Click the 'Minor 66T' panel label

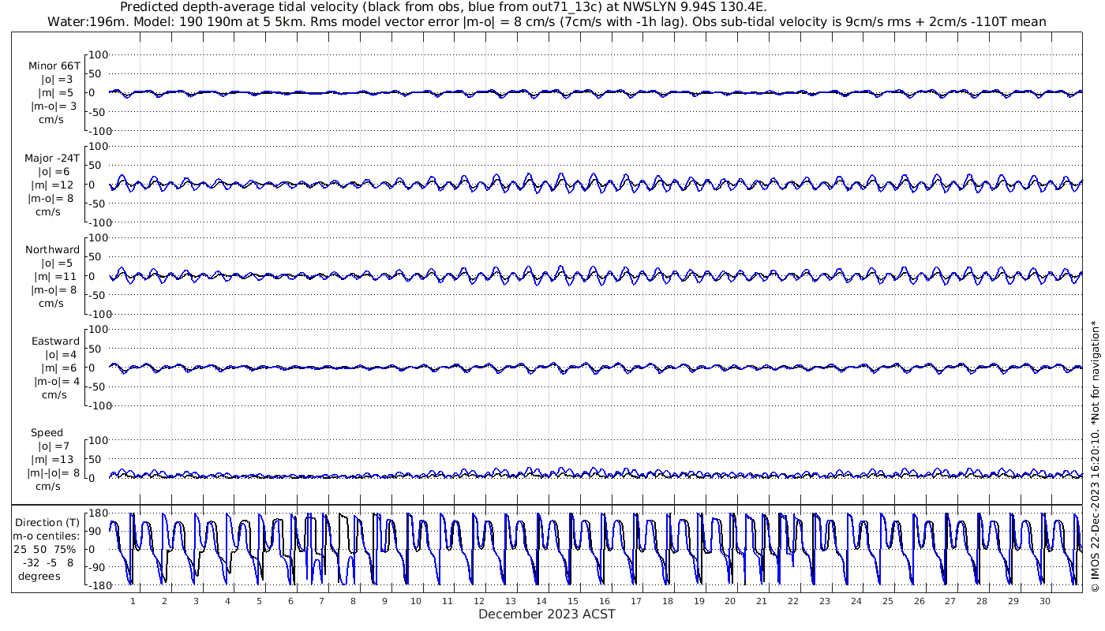(54, 66)
